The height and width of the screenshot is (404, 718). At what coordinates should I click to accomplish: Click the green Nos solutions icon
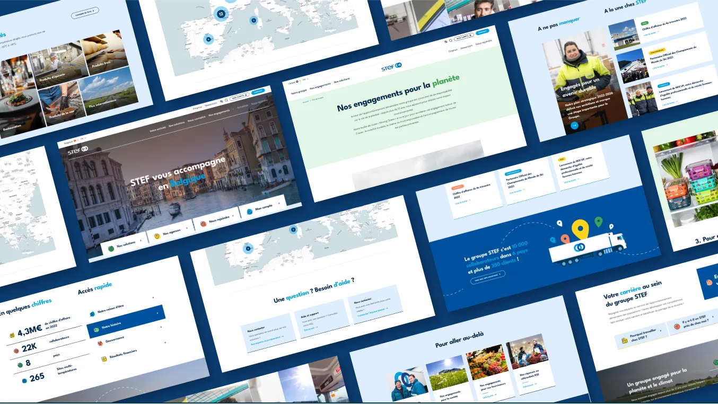click(111, 248)
